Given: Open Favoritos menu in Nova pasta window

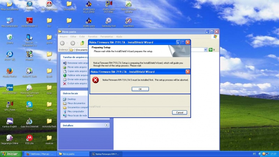Looking at the screenshot, I should pyautogui.click(x=93, y=37).
